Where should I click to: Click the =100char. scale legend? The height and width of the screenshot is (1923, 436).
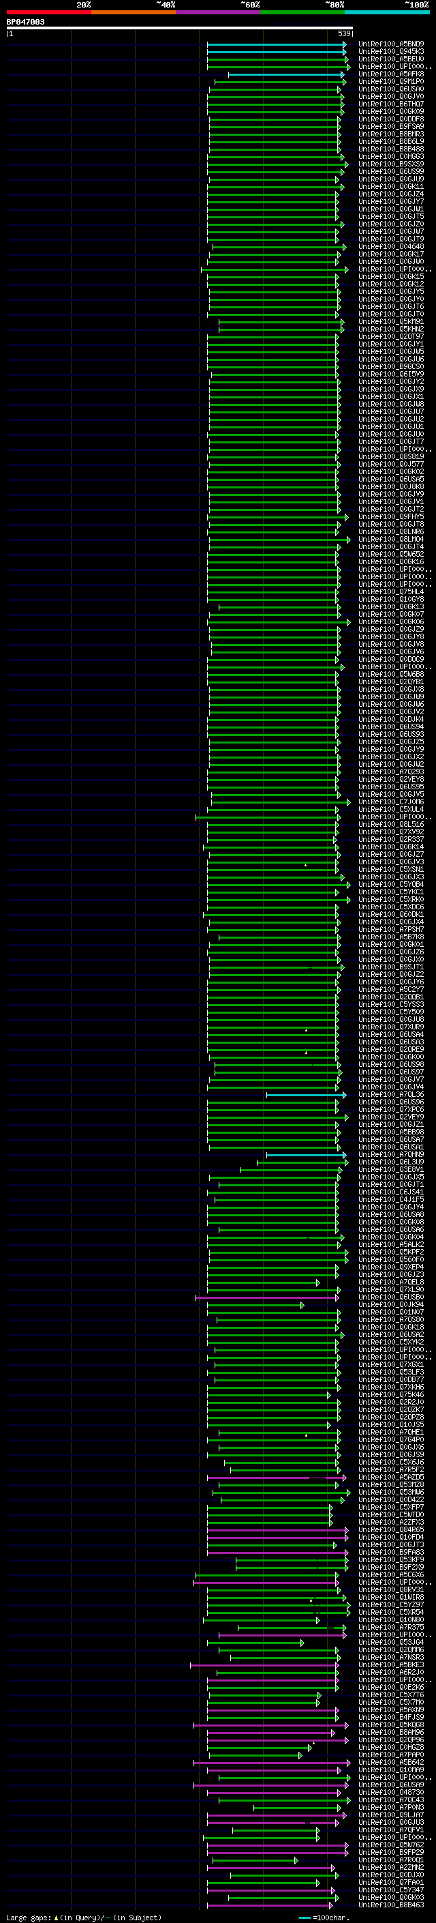(x=325, y=1918)
